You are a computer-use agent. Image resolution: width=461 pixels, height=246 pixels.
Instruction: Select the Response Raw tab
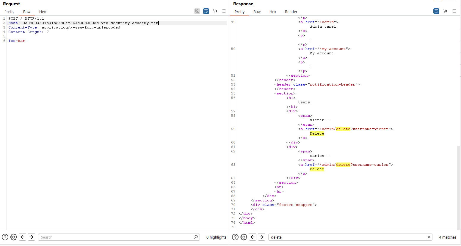pos(257,12)
